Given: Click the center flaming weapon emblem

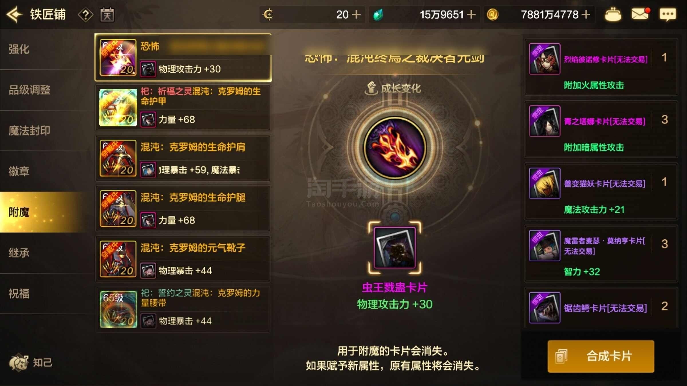Looking at the screenshot, I should (x=395, y=148).
